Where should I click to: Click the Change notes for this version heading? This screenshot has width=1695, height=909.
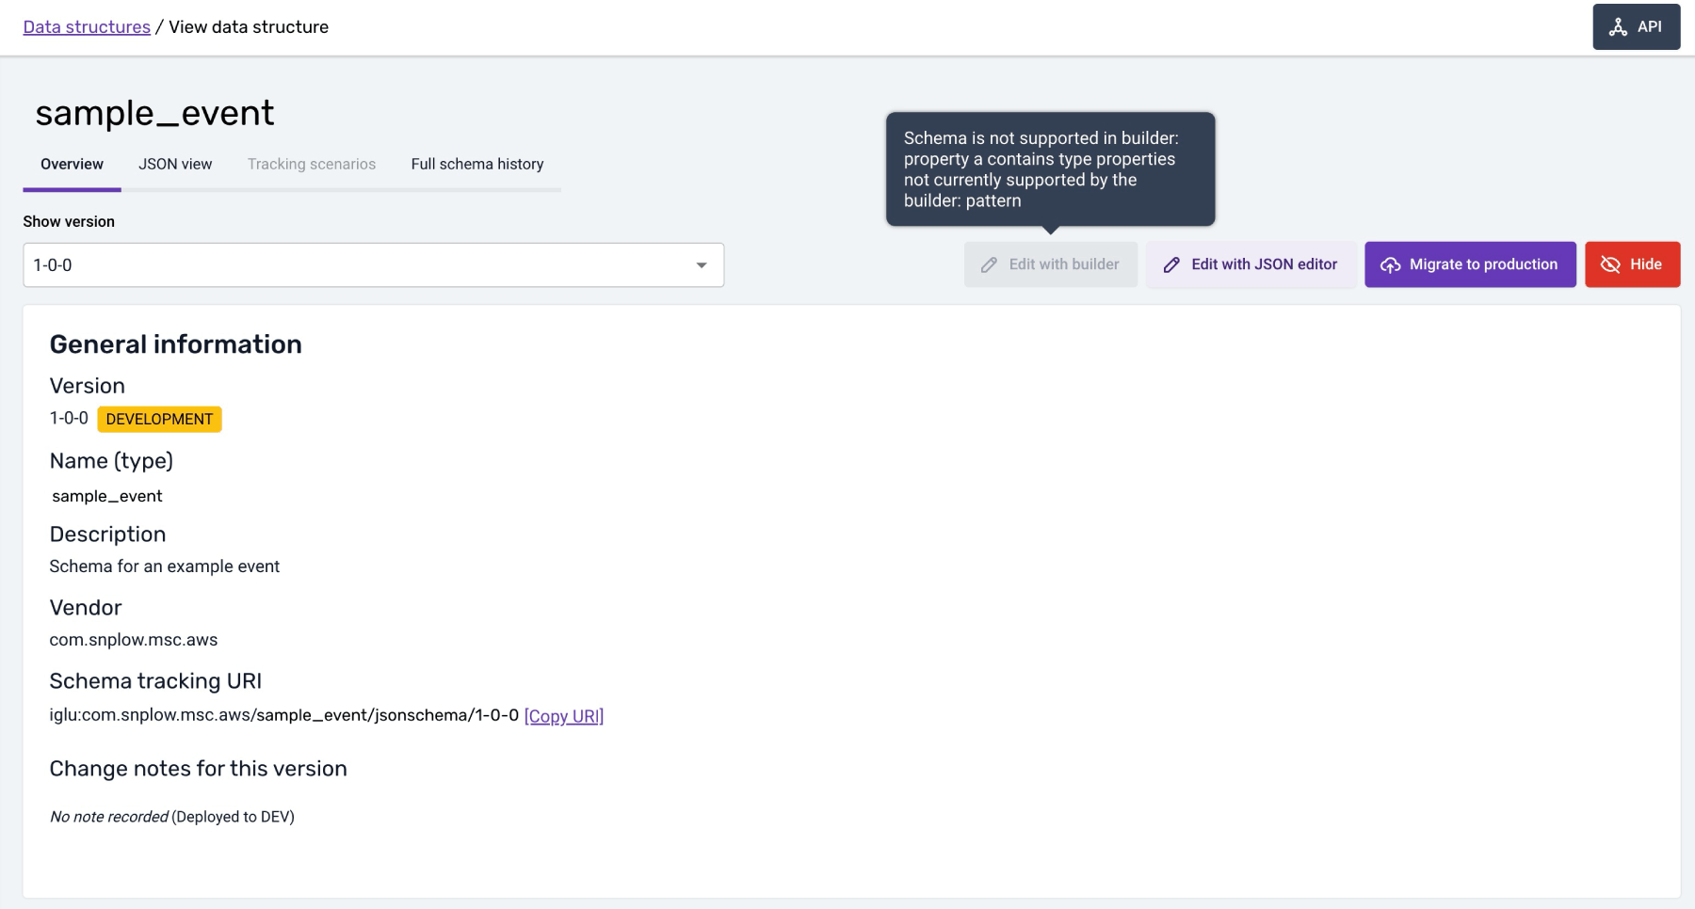(x=198, y=769)
